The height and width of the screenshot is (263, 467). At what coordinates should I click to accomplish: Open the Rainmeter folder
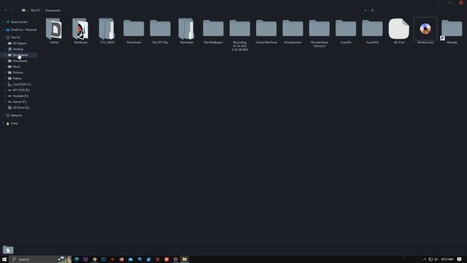[187, 31]
